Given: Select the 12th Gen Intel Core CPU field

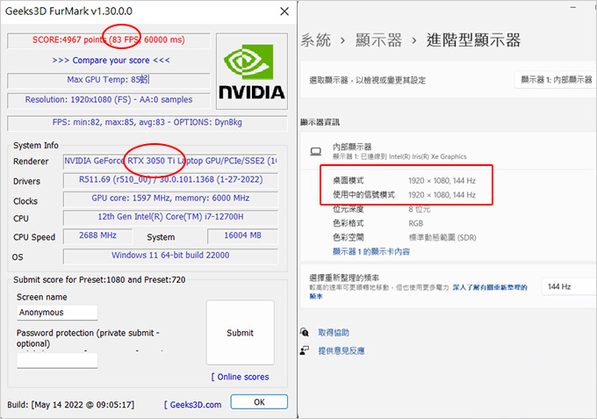Looking at the screenshot, I should pyautogui.click(x=170, y=217).
